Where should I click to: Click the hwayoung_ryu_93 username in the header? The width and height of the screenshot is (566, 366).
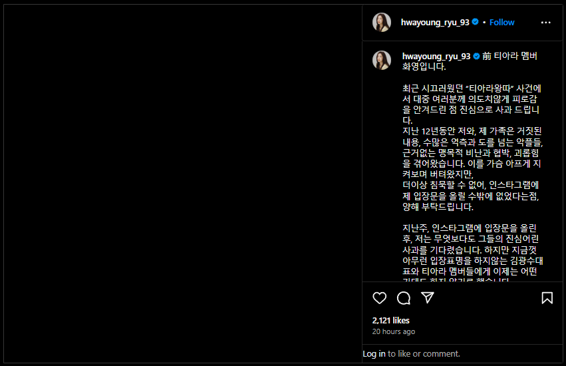tap(435, 23)
